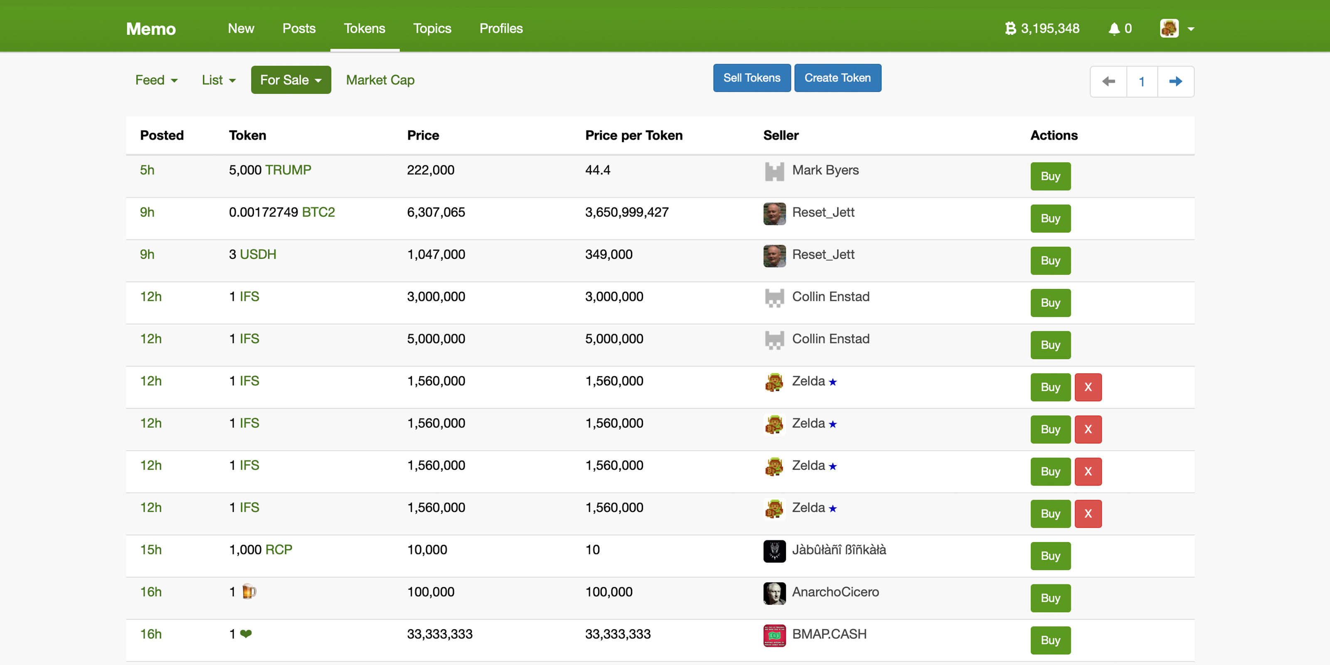Go to next page arrow
Viewport: 1330px width, 665px height.
click(1176, 81)
